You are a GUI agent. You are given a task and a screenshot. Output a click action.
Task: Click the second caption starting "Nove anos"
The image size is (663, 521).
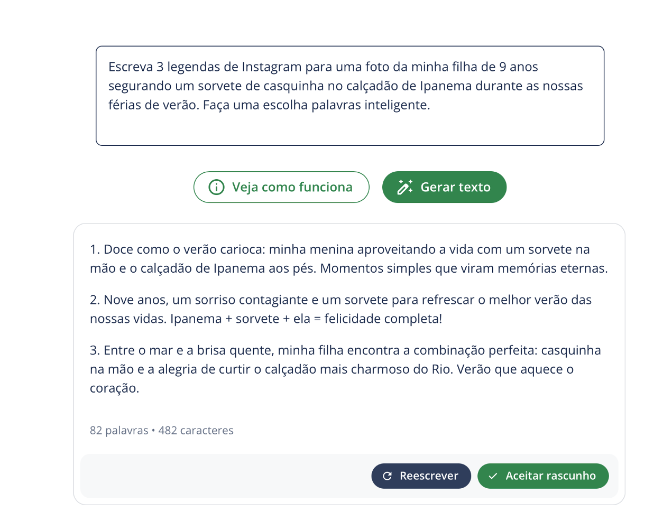pyautogui.click(x=340, y=309)
